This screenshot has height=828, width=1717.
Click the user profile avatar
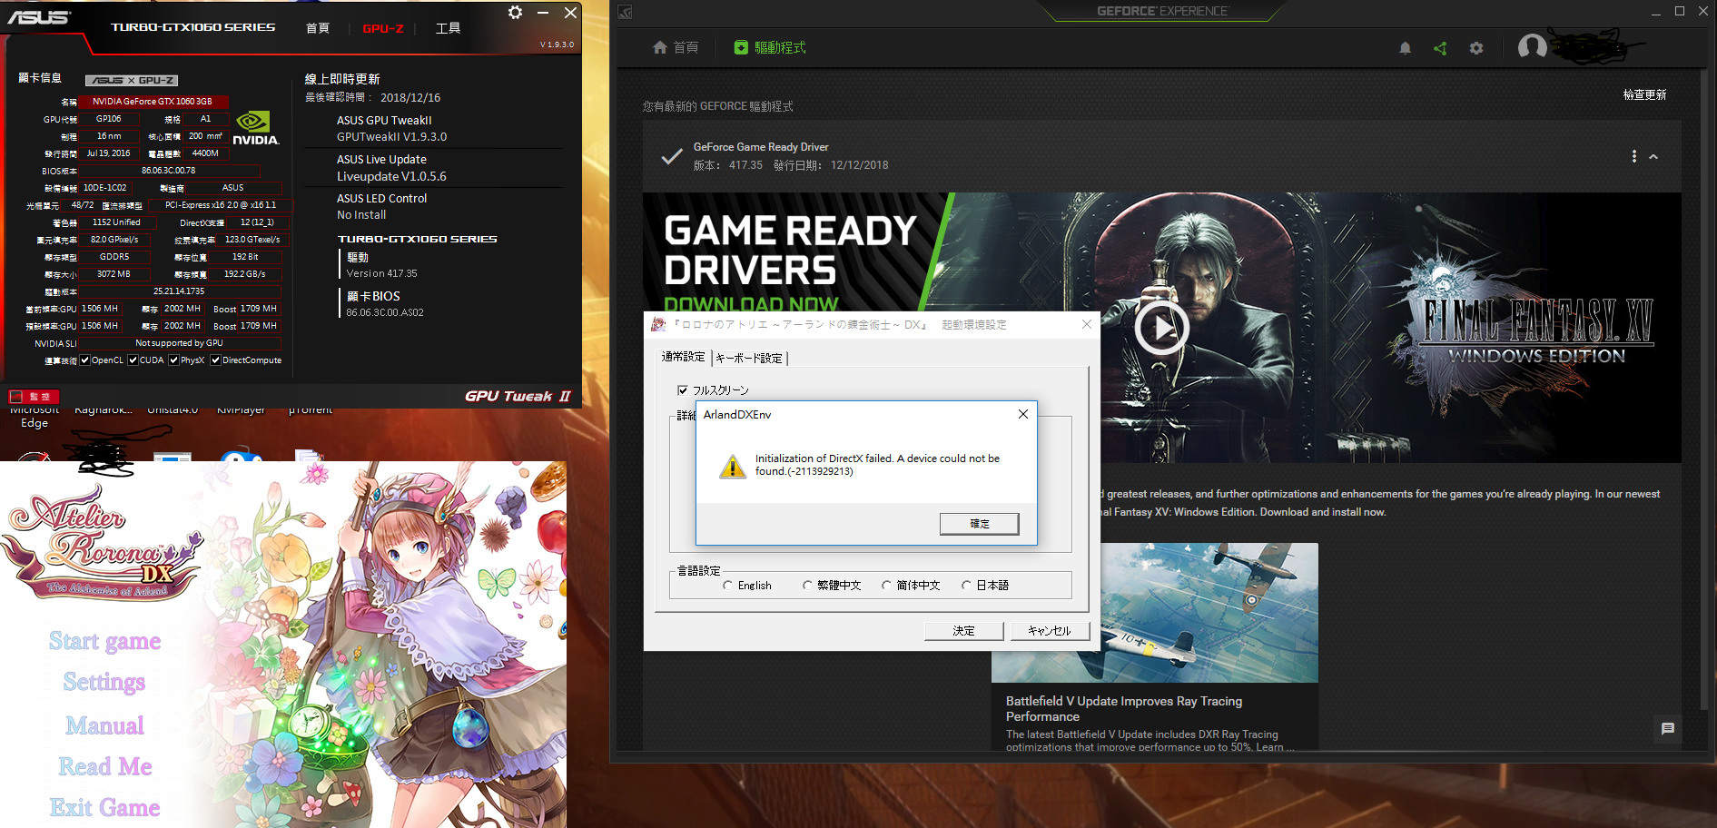[x=1532, y=46]
